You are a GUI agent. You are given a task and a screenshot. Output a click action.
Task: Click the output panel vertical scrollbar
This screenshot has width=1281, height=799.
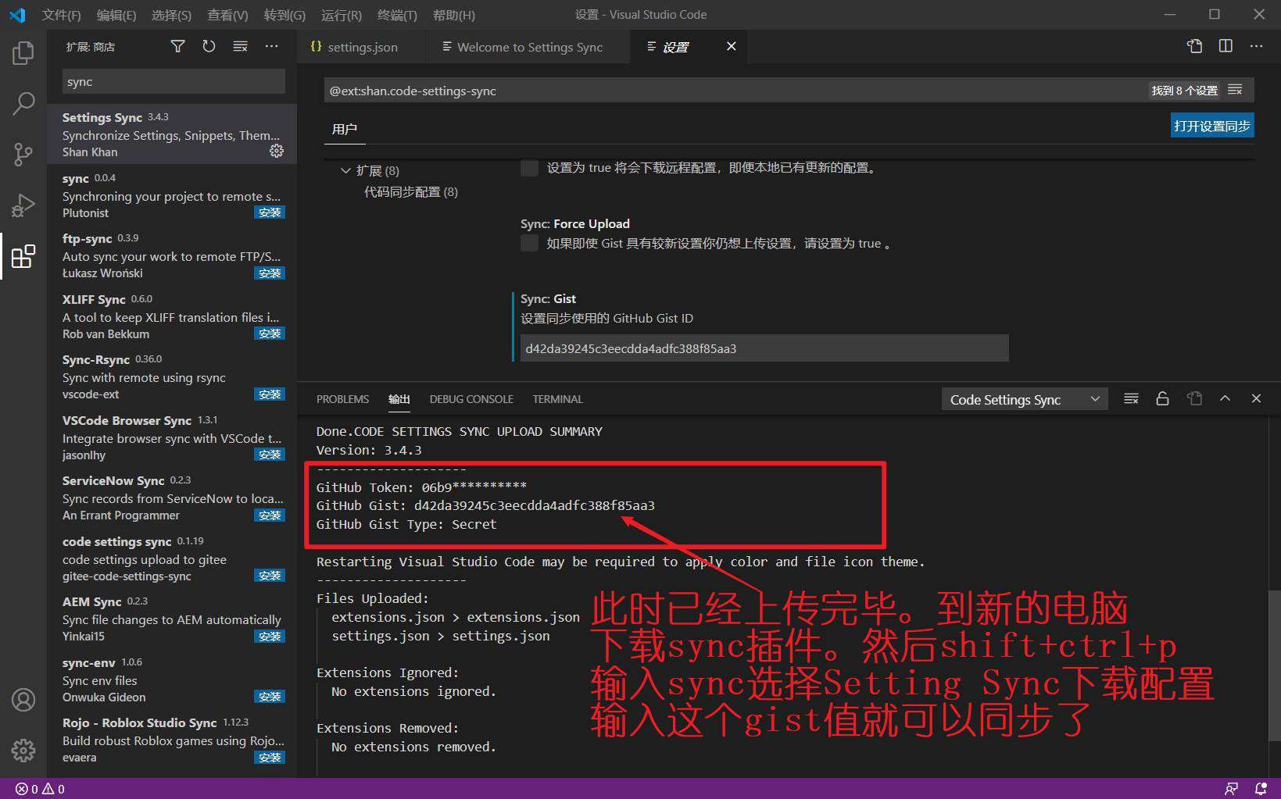pyautogui.click(x=1274, y=664)
